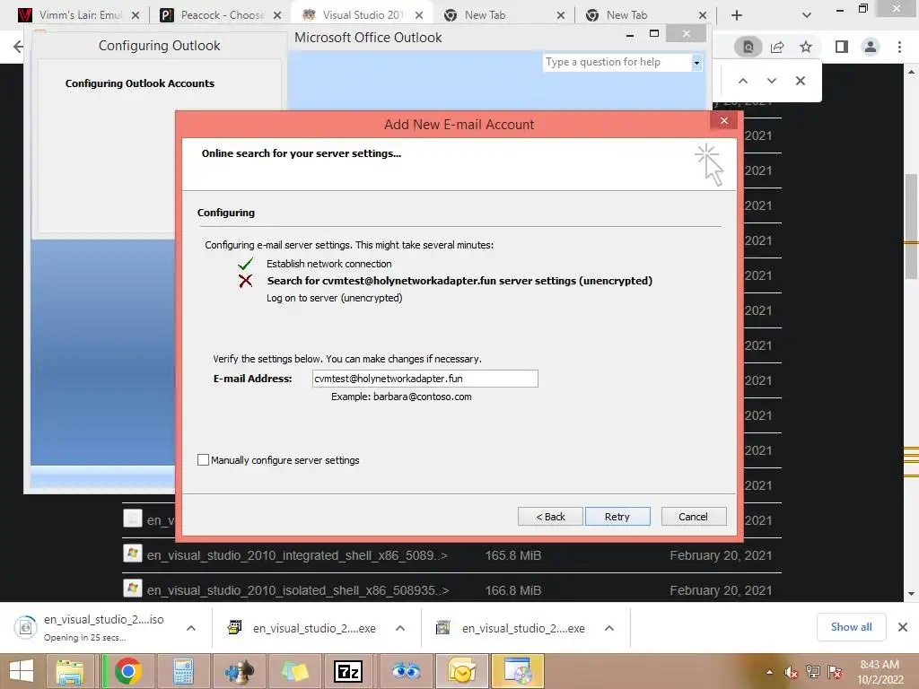Open the help question dropdown arrow in Outlook
Image resolution: width=919 pixels, height=689 pixels.
(x=696, y=62)
